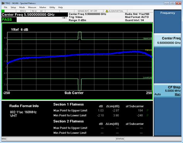Click the PASS result indicator
183x143 pixels.
click(x=9, y=20)
